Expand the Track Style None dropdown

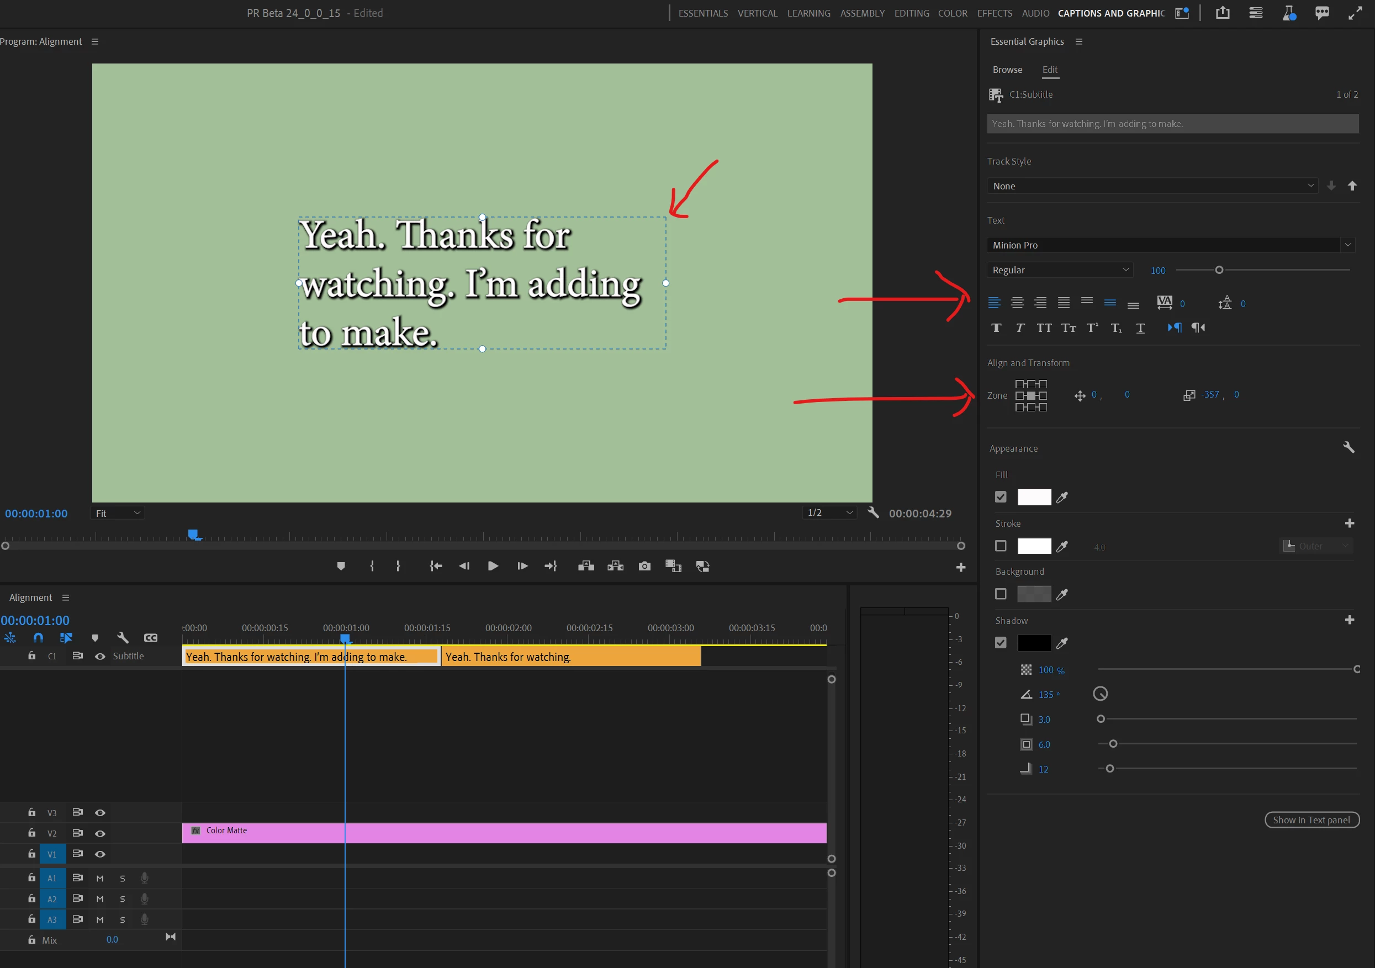pyautogui.click(x=1153, y=186)
